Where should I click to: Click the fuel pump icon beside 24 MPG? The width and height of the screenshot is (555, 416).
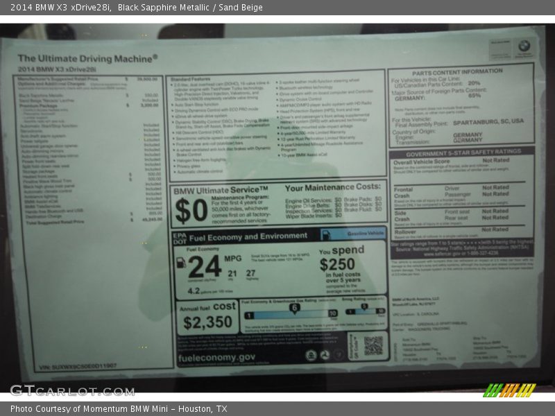coord(181,263)
